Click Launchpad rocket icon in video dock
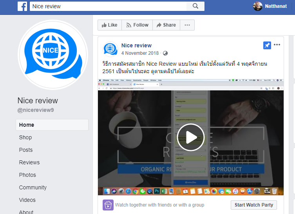 tap(121, 191)
